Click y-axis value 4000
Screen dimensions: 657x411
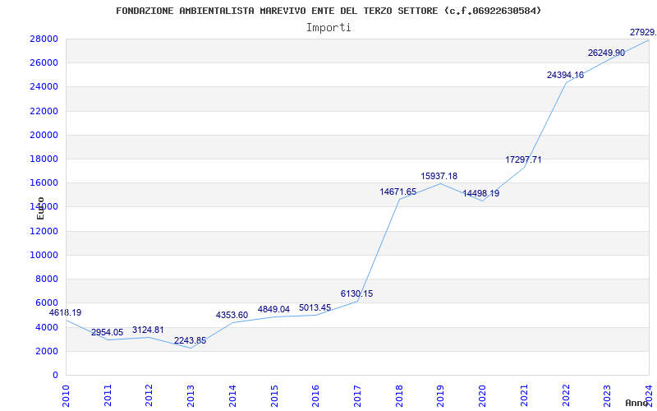[46, 327]
